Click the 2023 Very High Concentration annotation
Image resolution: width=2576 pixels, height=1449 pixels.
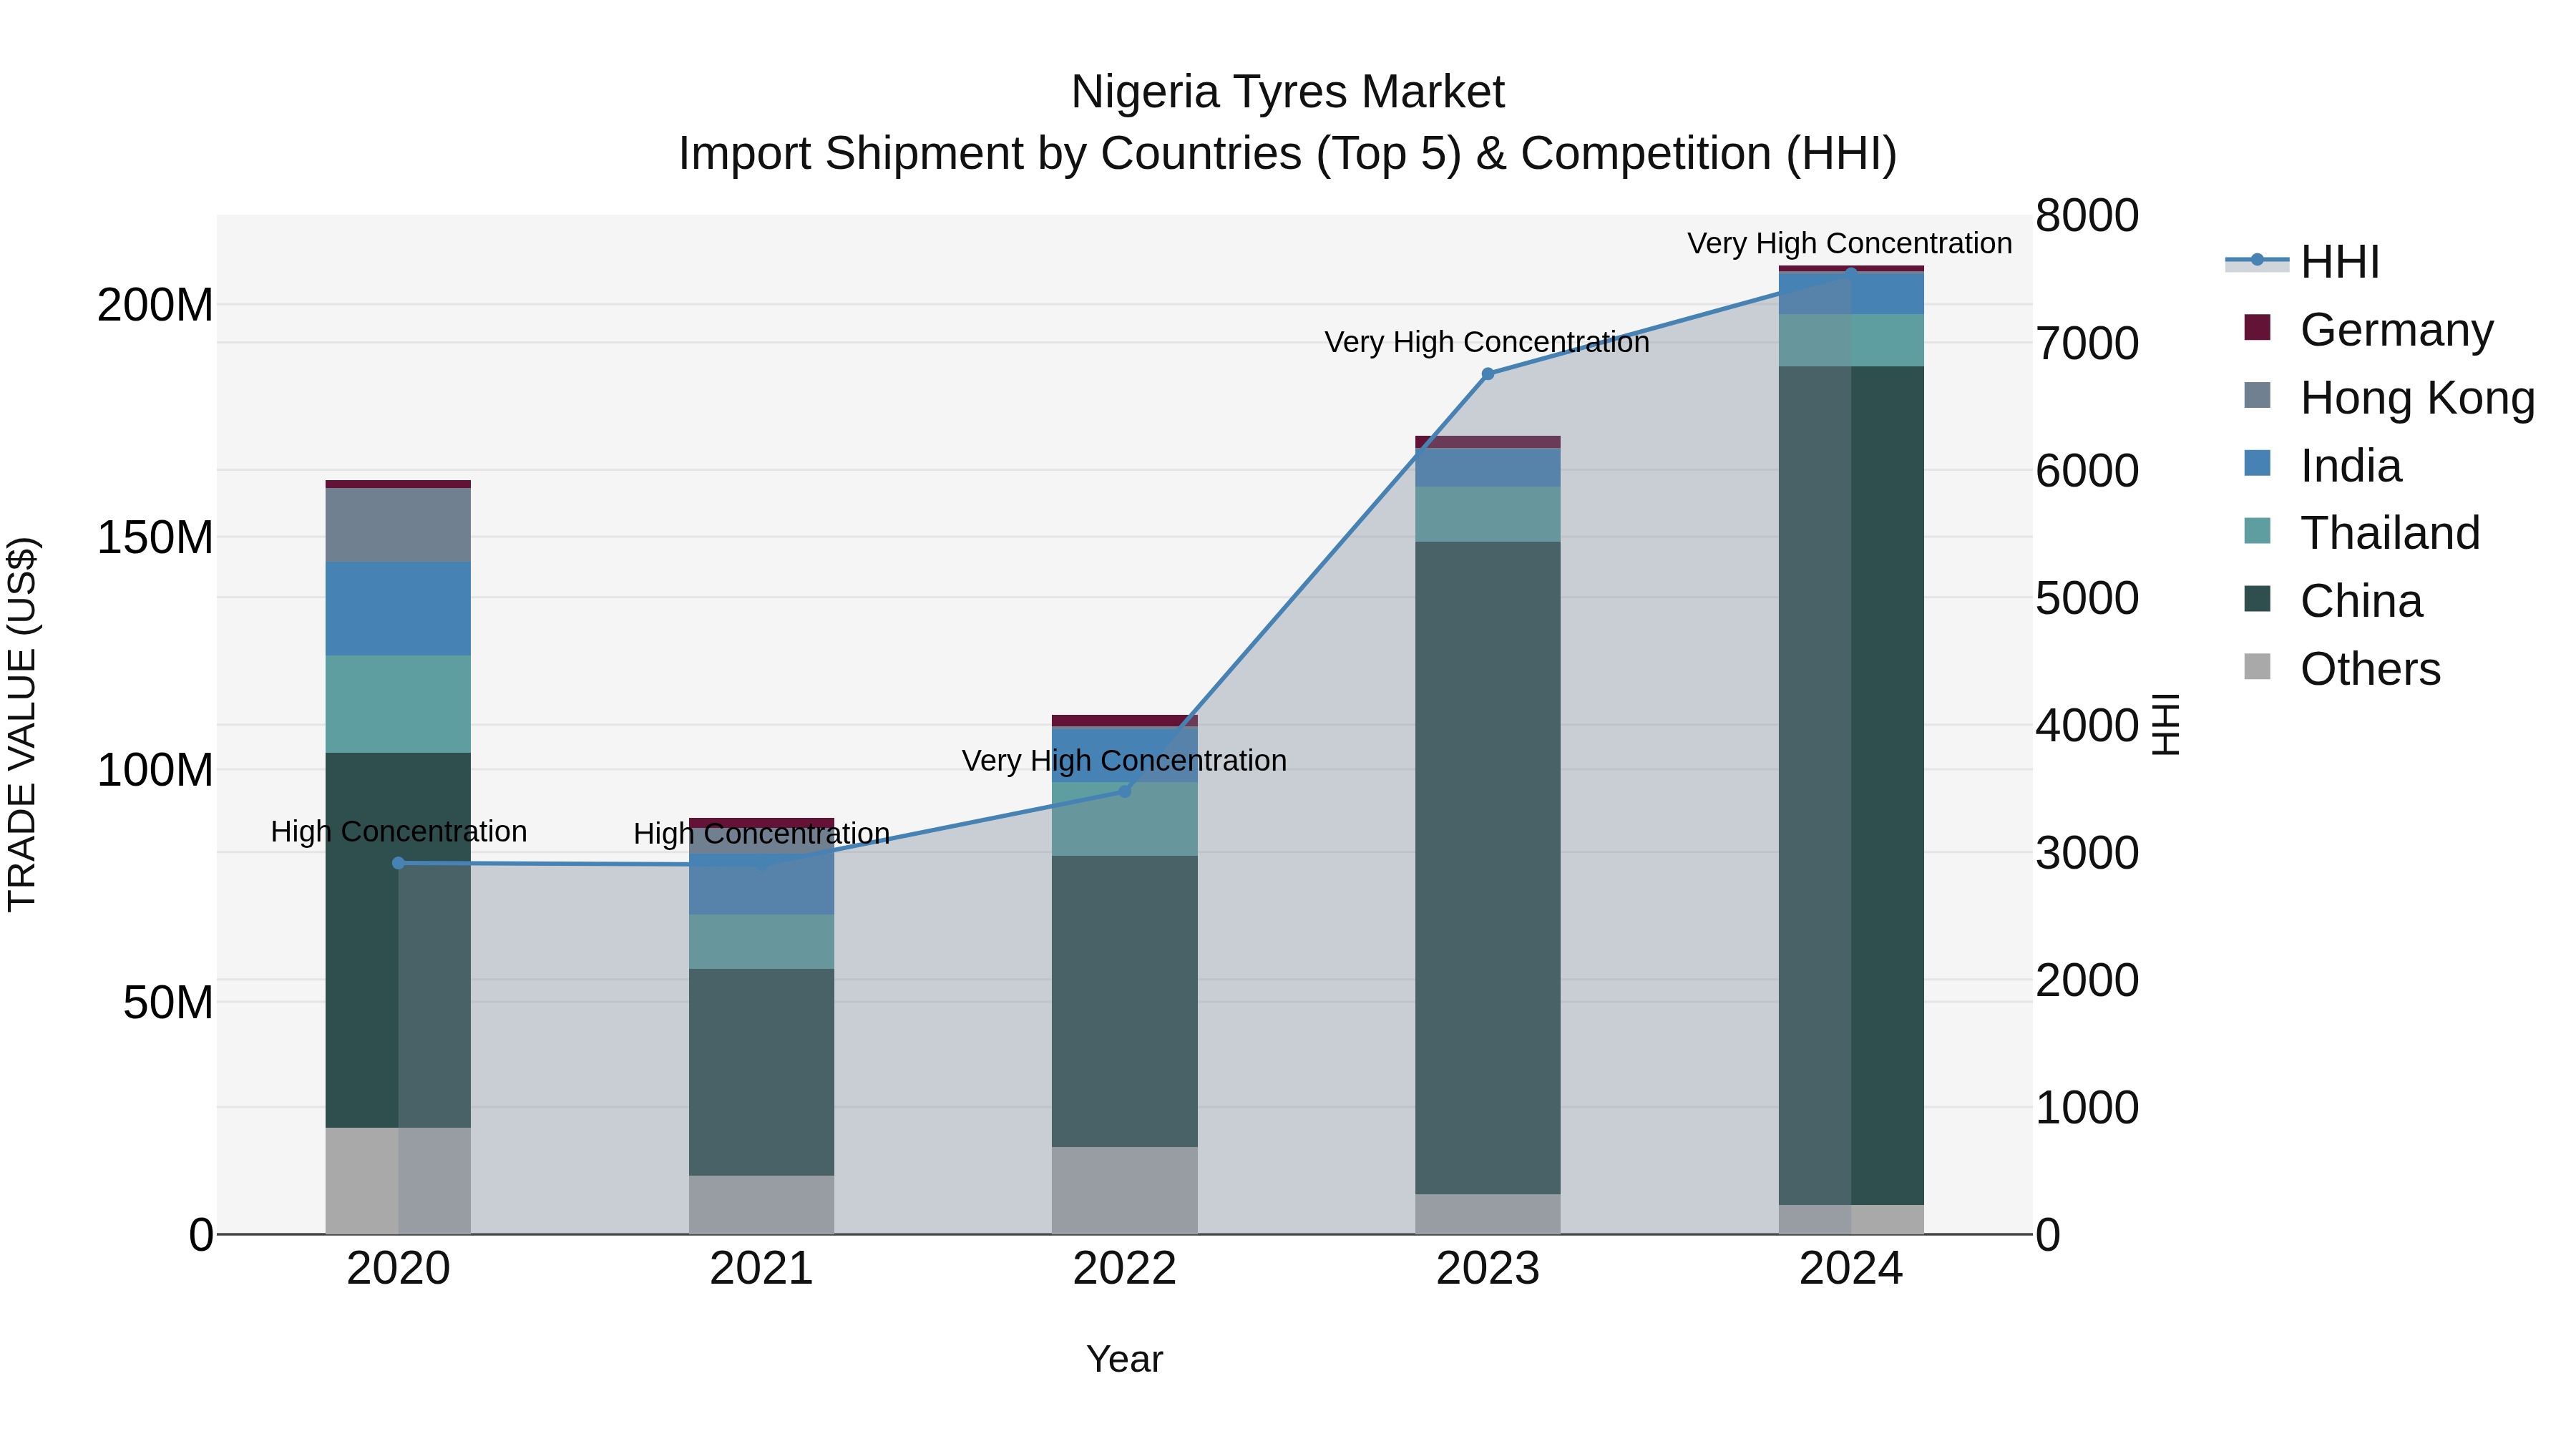coord(1487,342)
